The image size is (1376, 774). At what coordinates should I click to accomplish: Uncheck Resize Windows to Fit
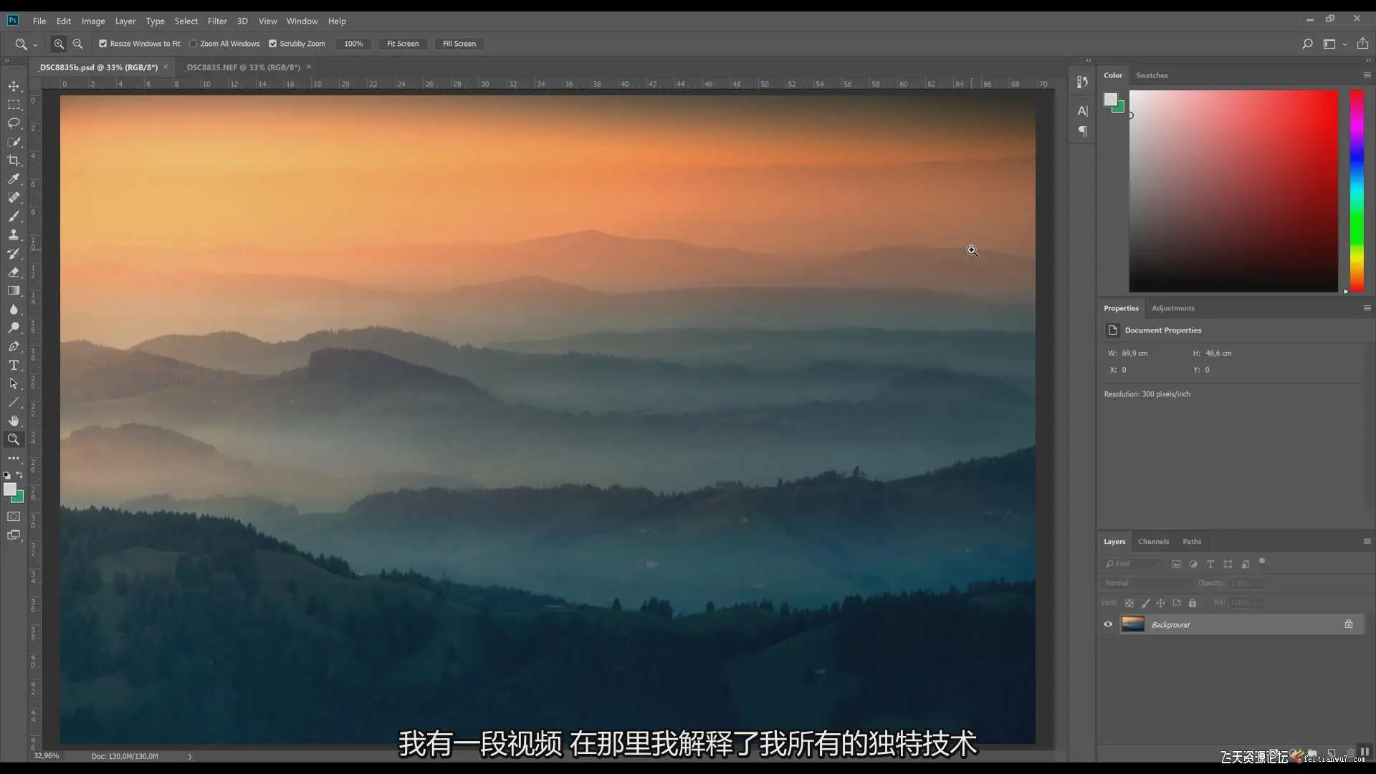pos(103,44)
